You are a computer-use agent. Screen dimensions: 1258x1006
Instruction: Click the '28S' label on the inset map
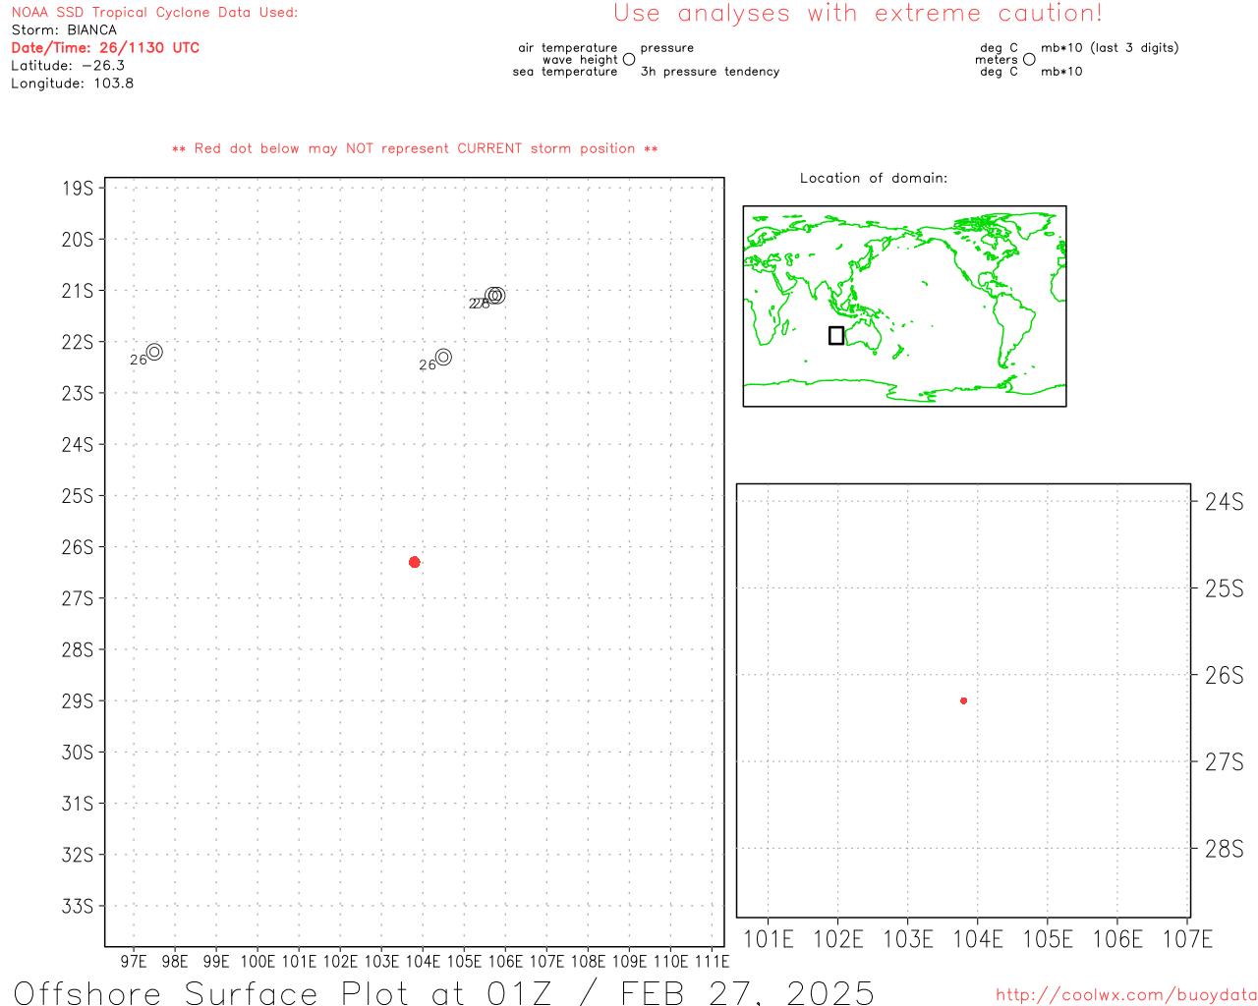(x=1225, y=849)
